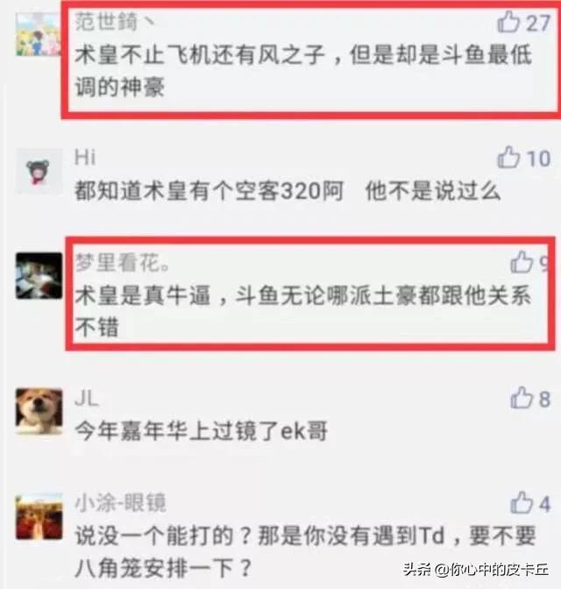Open the 头条 @你心中的皮卡丘 watermark
The height and width of the screenshot is (589, 561).
click(x=476, y=570)
